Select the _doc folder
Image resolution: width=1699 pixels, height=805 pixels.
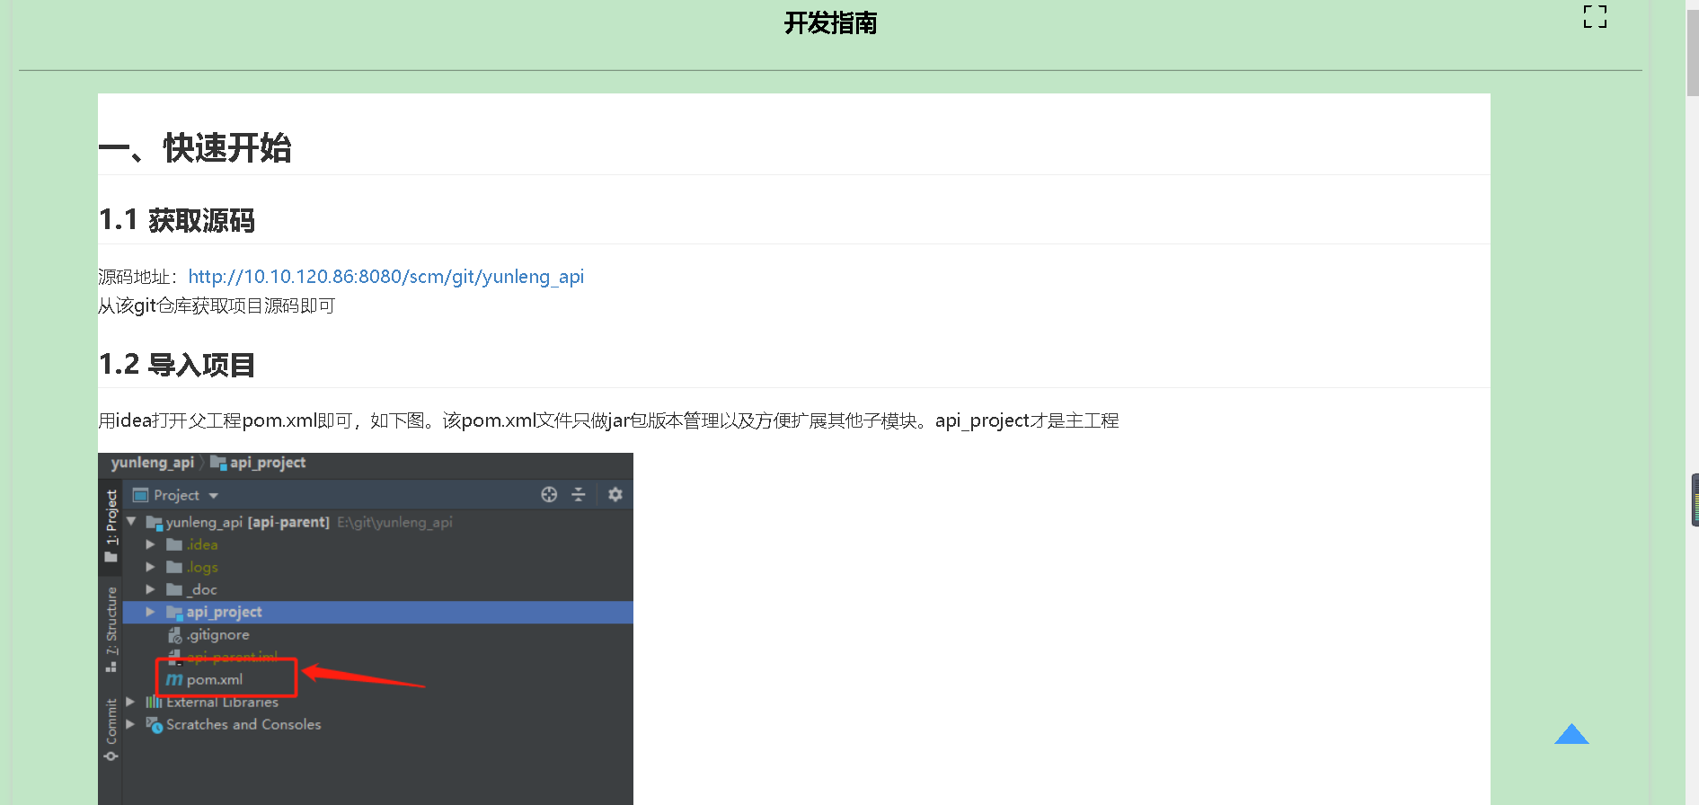[x=202, y=589]
